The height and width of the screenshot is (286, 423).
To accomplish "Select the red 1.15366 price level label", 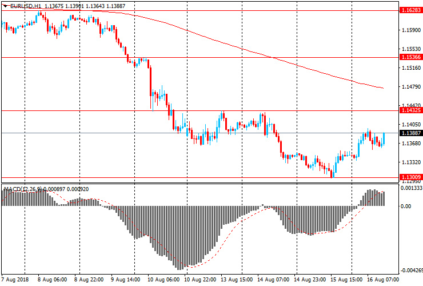I will tap(411, 57).
